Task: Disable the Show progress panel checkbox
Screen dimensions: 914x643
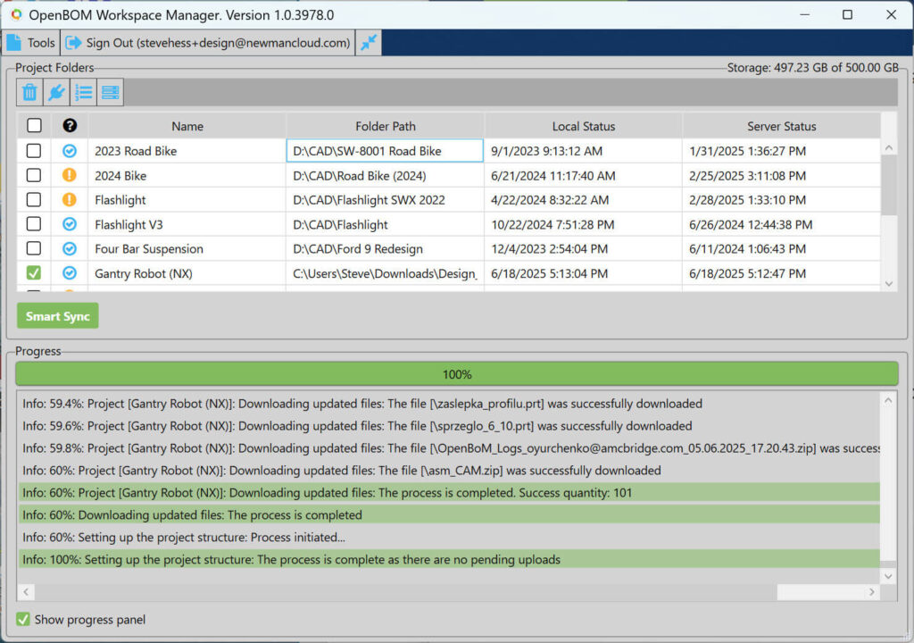Action: coord(23,619)
